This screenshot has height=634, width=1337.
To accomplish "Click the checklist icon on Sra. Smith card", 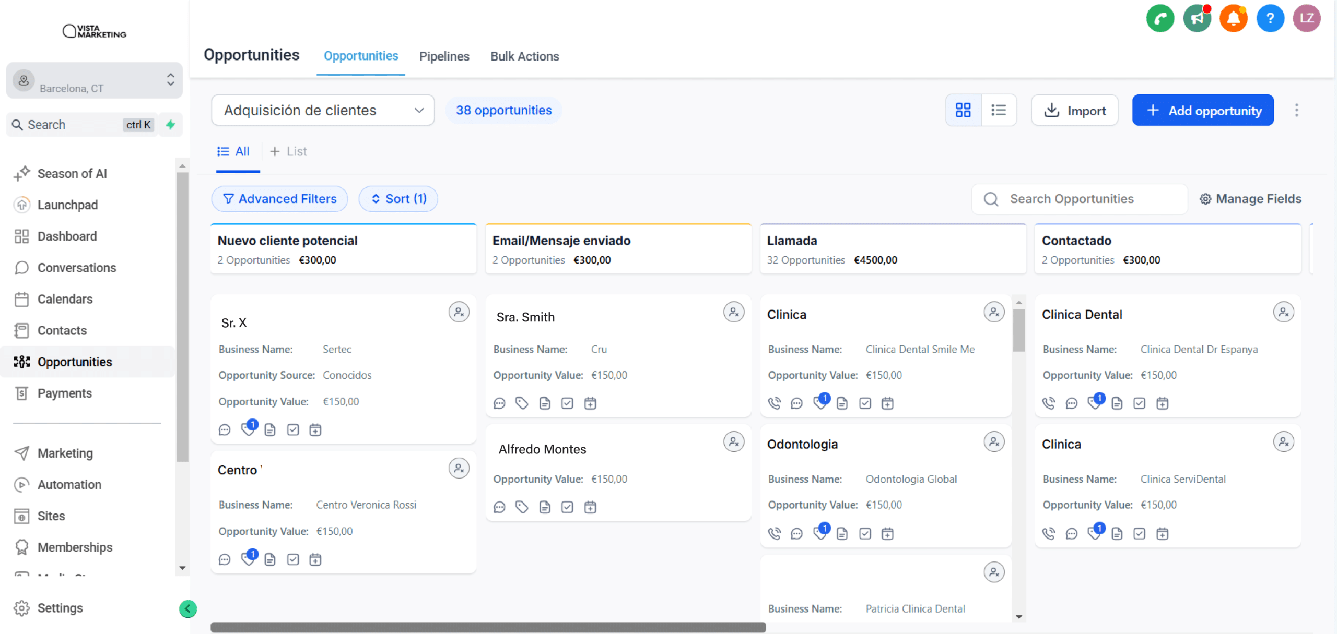I will [567, 402].
